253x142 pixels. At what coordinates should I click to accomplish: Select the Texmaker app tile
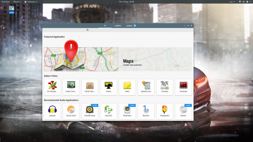(x=164, y=87)
